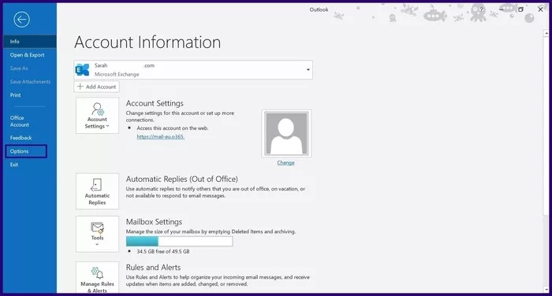Viewport: 552px width, 296px height.
Task: Click the '34.5 GB free of 49.5 GB' text
Action: pos(163,251)
